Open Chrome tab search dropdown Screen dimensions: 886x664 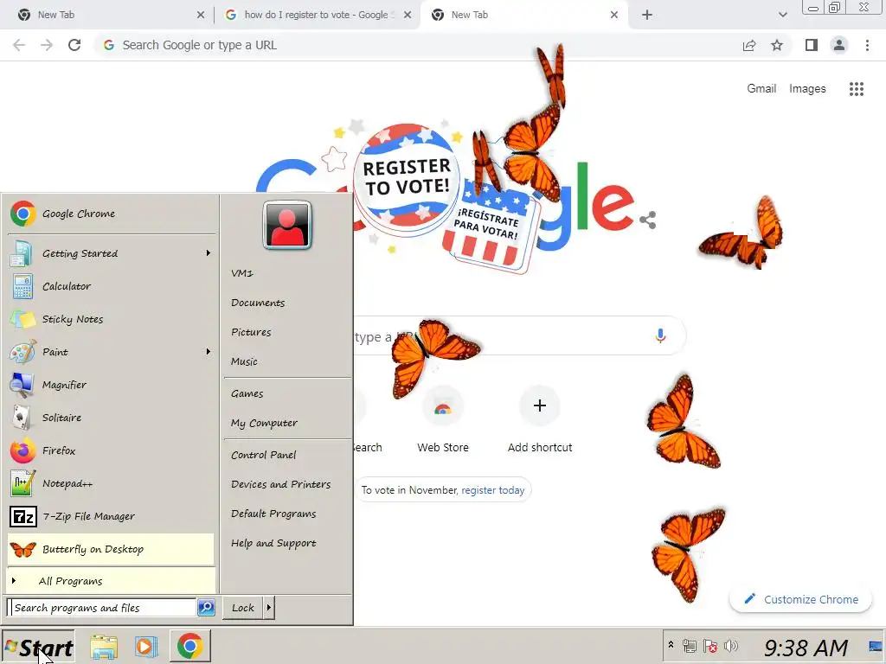pos(782,15)
